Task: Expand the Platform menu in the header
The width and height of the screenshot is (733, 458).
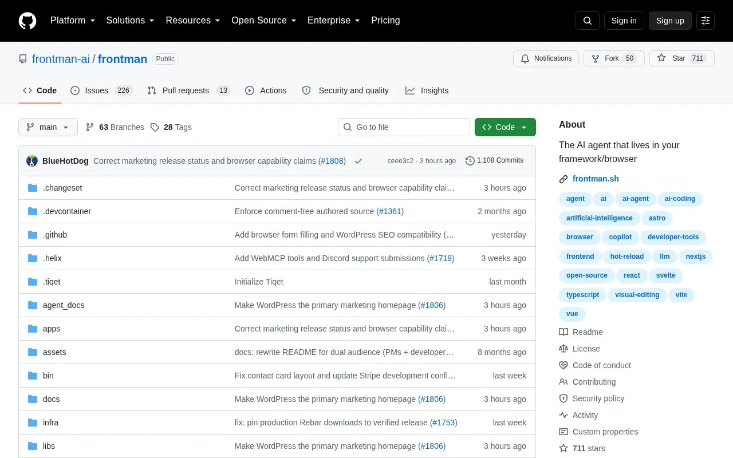Action: [73, 21]
